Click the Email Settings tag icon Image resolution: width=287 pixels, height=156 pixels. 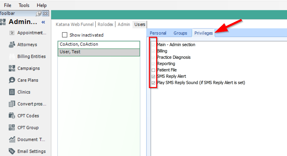[12, 151]
